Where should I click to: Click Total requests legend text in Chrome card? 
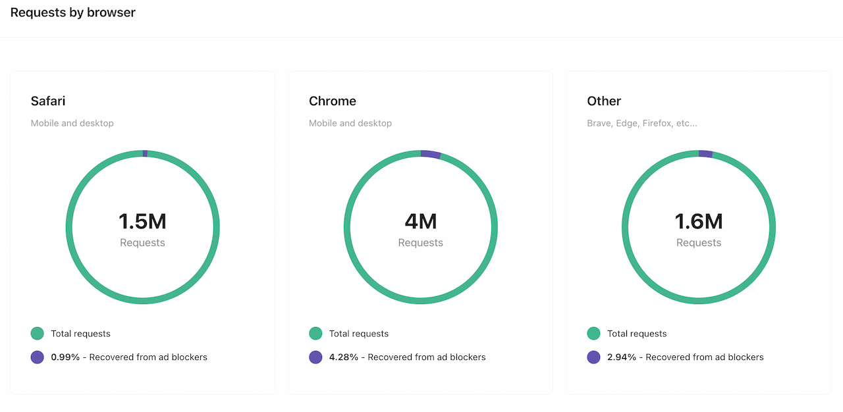tap(359, 334)
